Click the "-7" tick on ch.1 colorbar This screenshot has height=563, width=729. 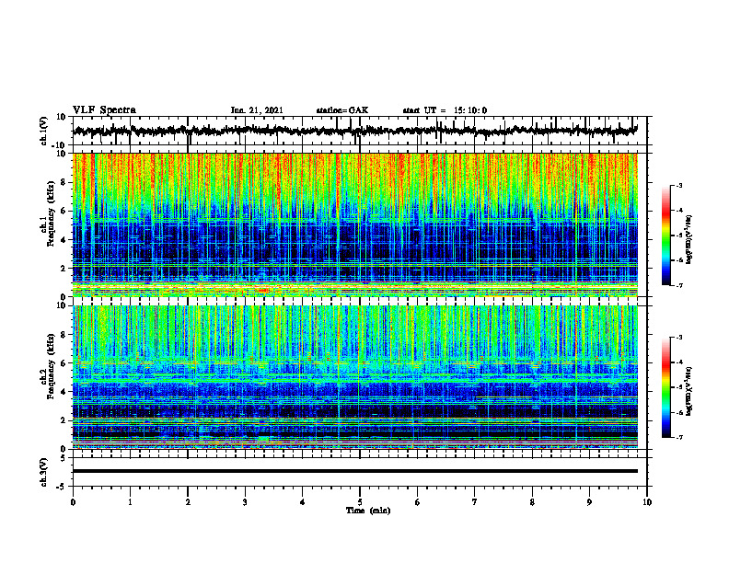pyautogui.click(x=678, y=285)
